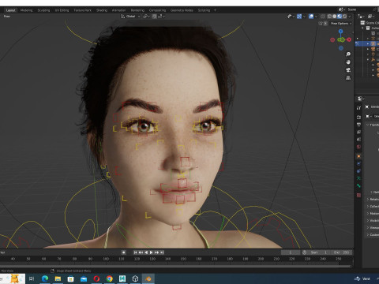The image size is (379, 284).
Task: Open the View Layer properties tab
Action: (x=358, y=132)
